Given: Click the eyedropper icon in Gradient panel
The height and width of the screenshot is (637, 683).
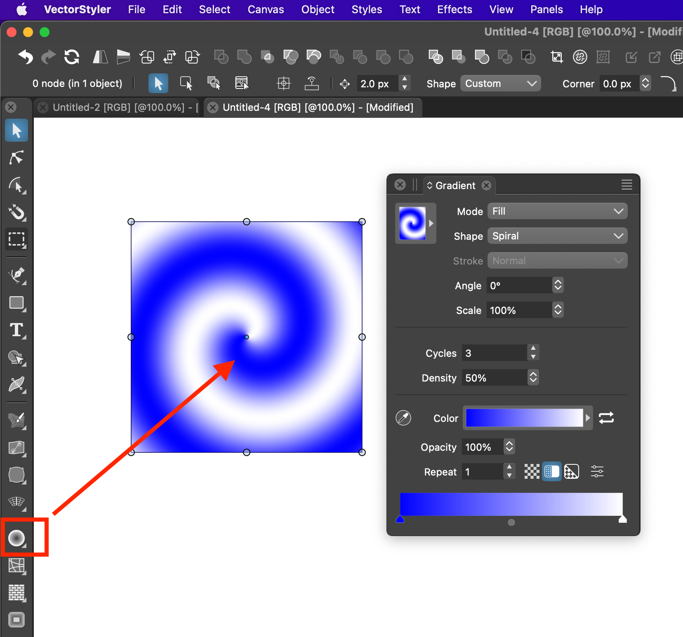Looking at the screenshot, I should tap(403, 418).
